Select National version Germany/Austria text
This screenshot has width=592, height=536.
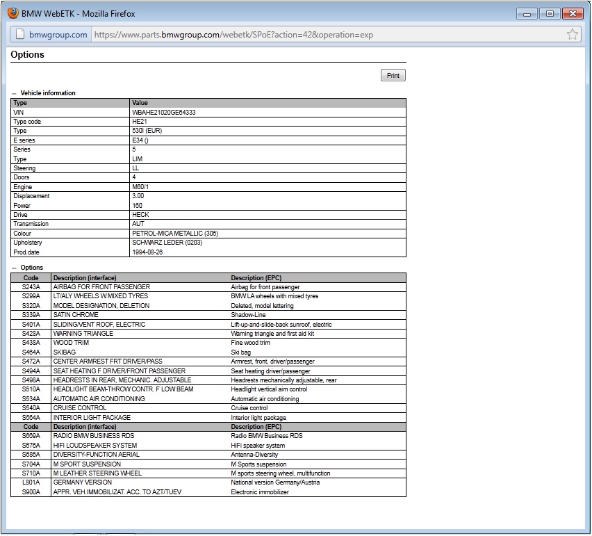click(x=275, y=482)
